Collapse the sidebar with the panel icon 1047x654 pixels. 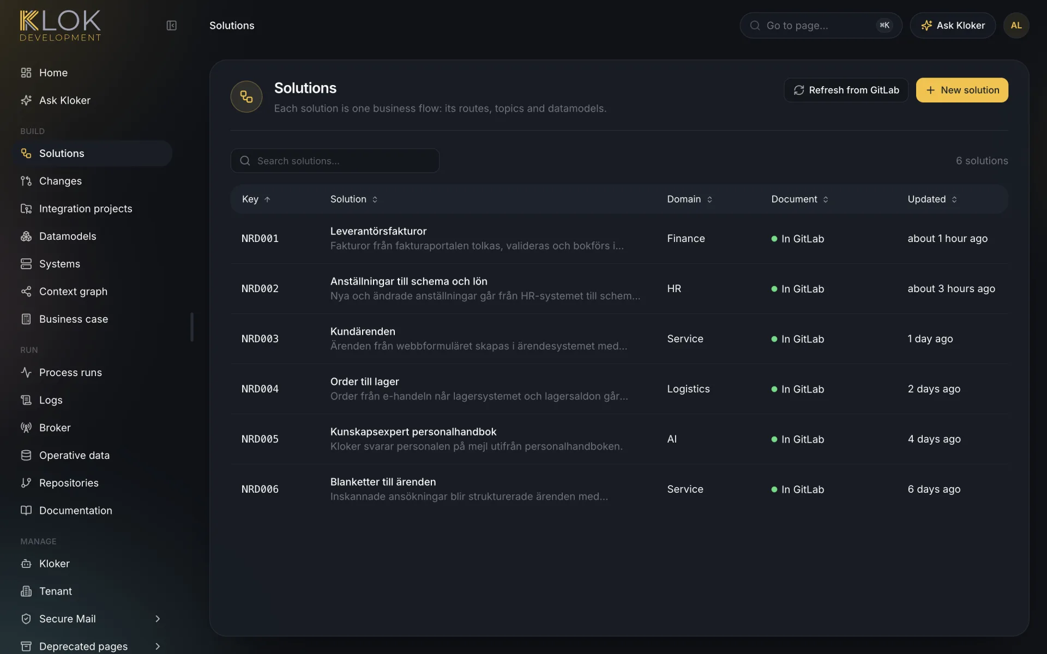click(171, 26)
